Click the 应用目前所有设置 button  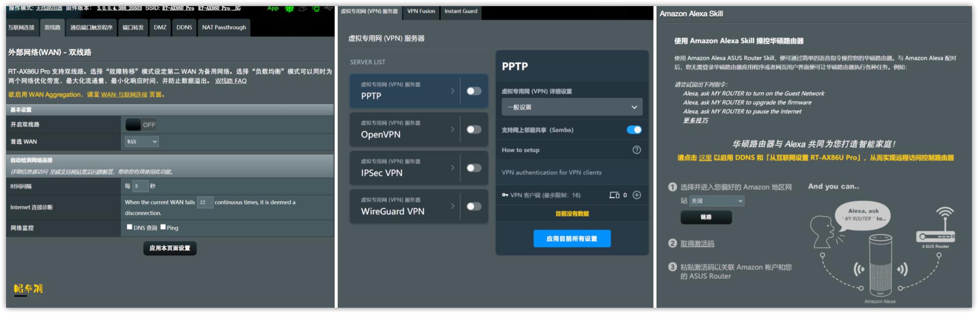572,238
